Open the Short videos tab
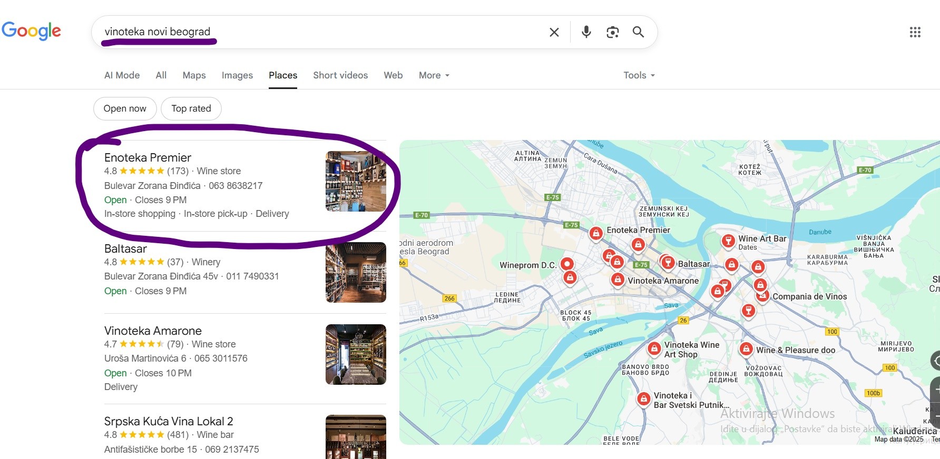940x459 pixels. point(340,75)
